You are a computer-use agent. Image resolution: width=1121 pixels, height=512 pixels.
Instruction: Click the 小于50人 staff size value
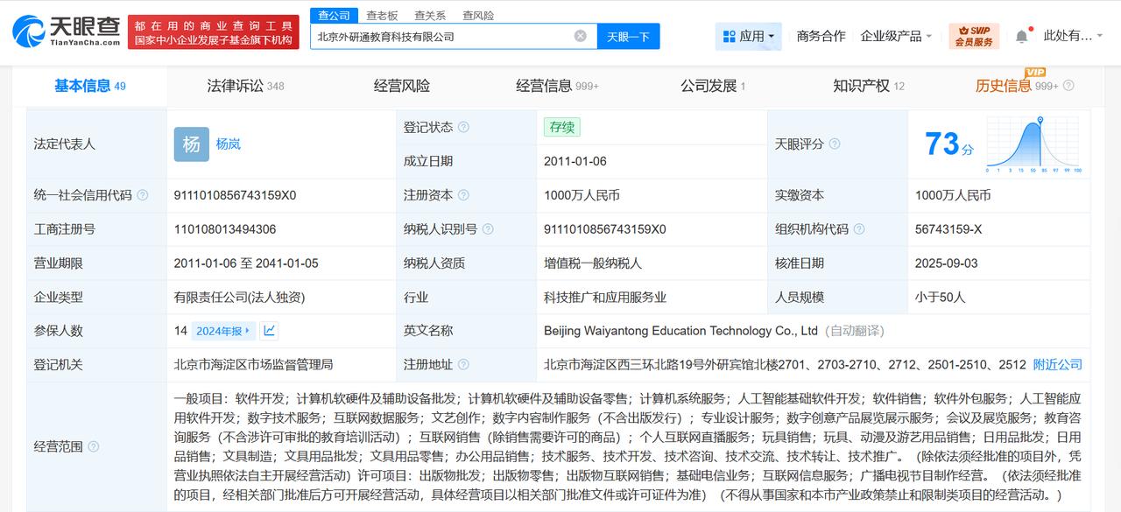click(x=940, y=297)
